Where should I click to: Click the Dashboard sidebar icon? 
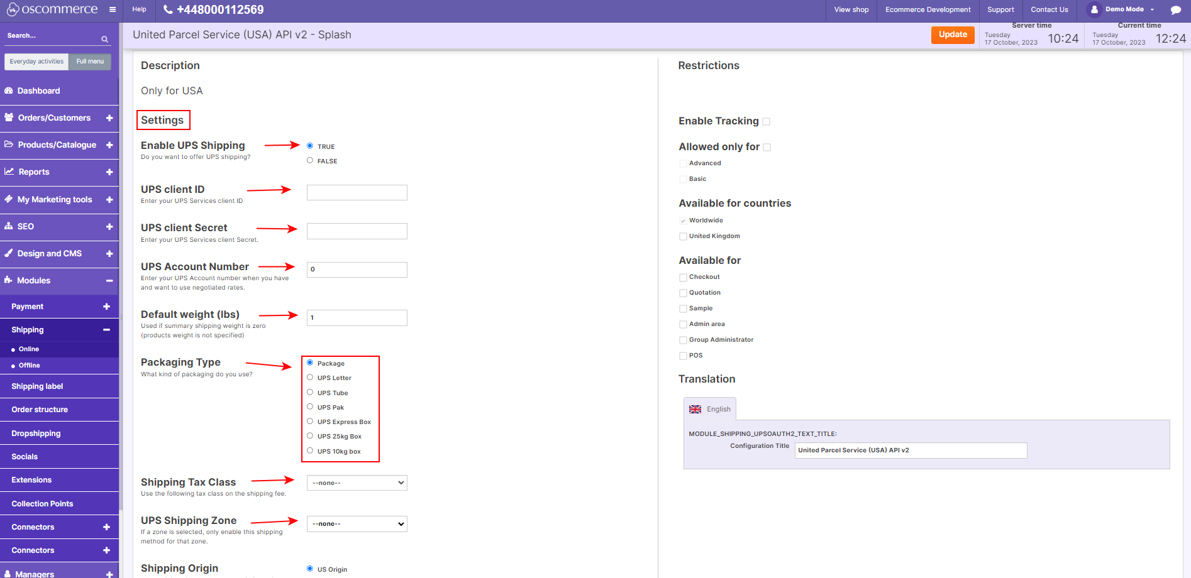(x=9, y=90)
